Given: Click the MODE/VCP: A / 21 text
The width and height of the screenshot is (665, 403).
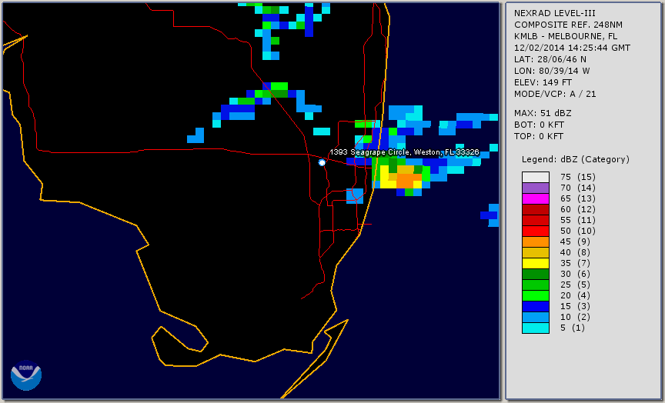Looking at the screenshot, I should click(x=555, y=94).
